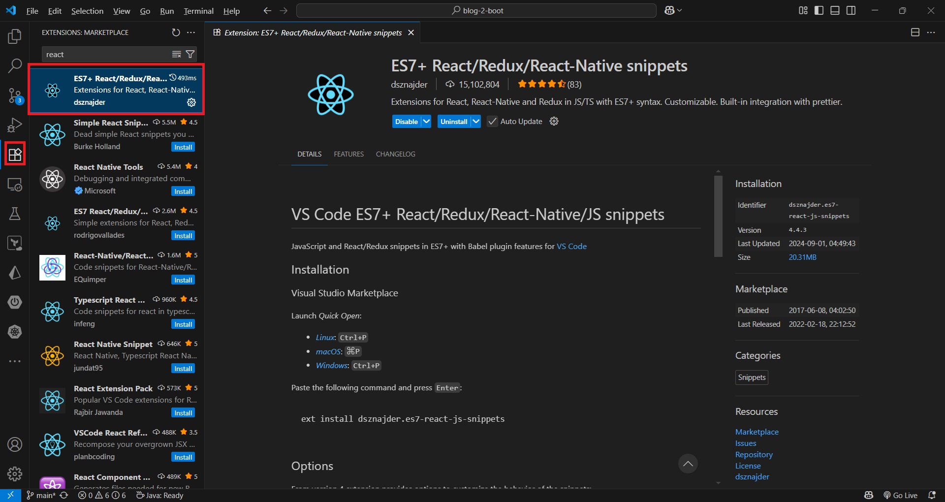Install Simple React Snippets extension

point(183,147)
